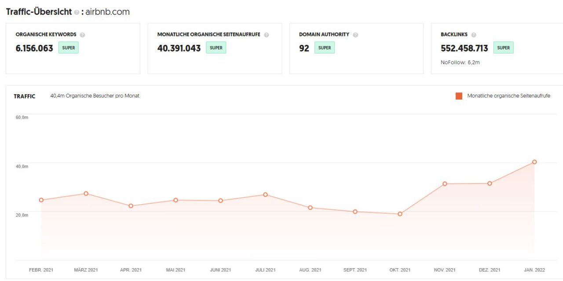Click SUPER badge next to Backlinks count
This screenshot has height=281, width=563.
(x=503, y=48)
